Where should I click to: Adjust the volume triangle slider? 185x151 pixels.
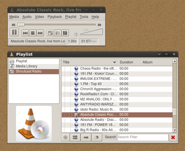[91, 32]
